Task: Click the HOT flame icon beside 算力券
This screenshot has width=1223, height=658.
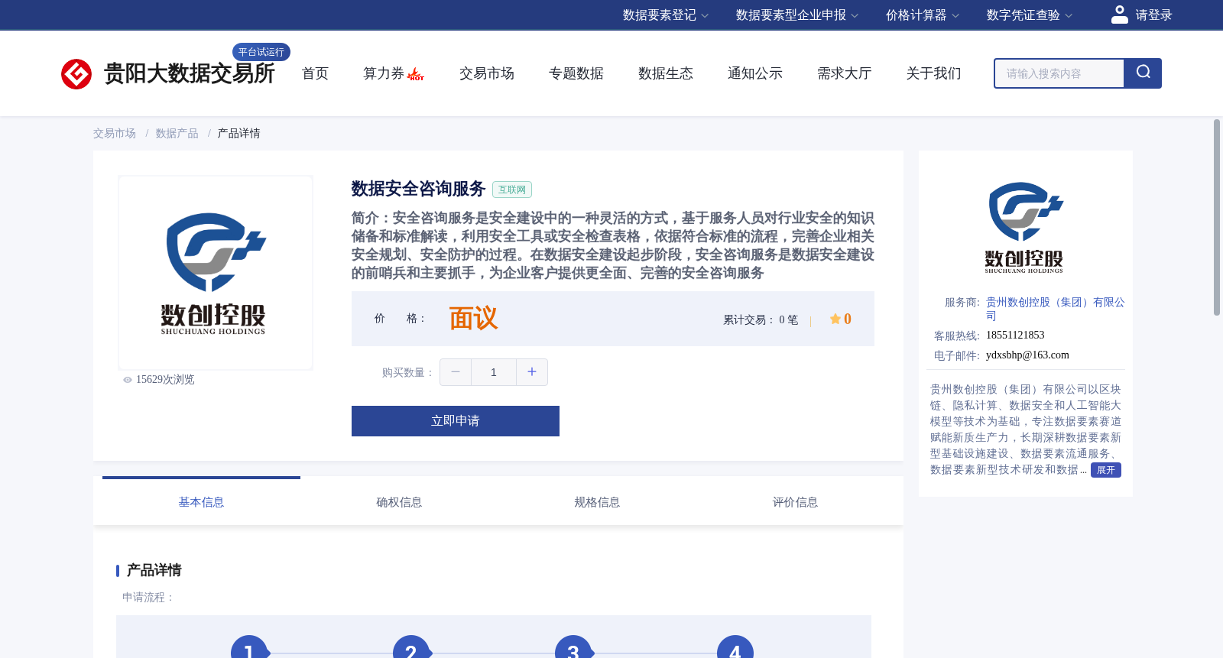Action: pos(416,74)
